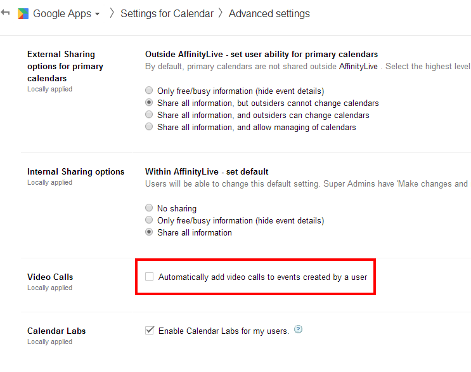Click 'External Sharing options for primary calendars' heading
This screenshot has width=471, height=372.
coord(65,66)
